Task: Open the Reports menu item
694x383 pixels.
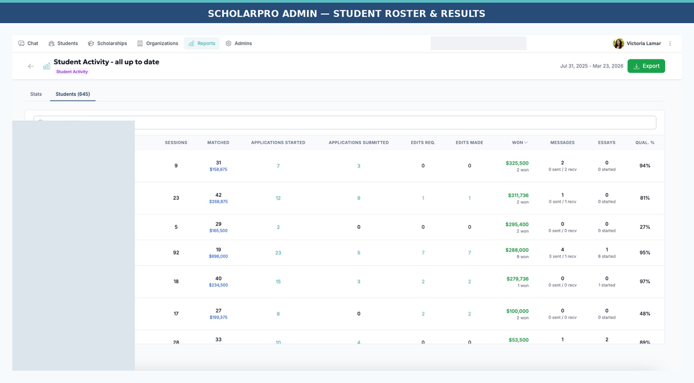Action: coord(202,43)
